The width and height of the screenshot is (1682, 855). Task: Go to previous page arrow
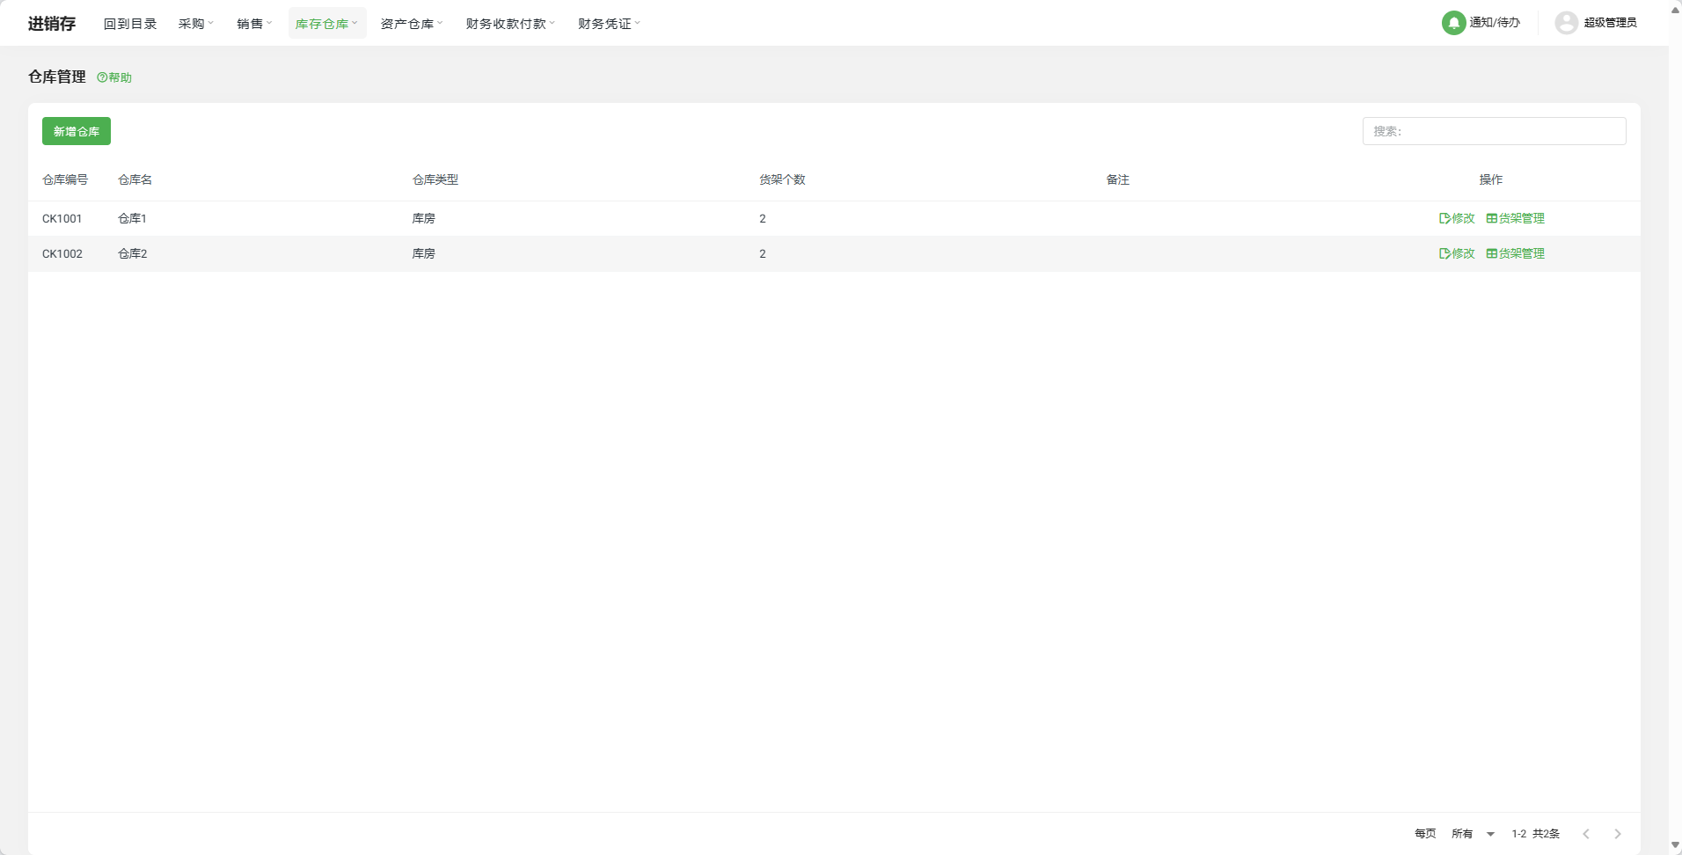coord(1586,834)
